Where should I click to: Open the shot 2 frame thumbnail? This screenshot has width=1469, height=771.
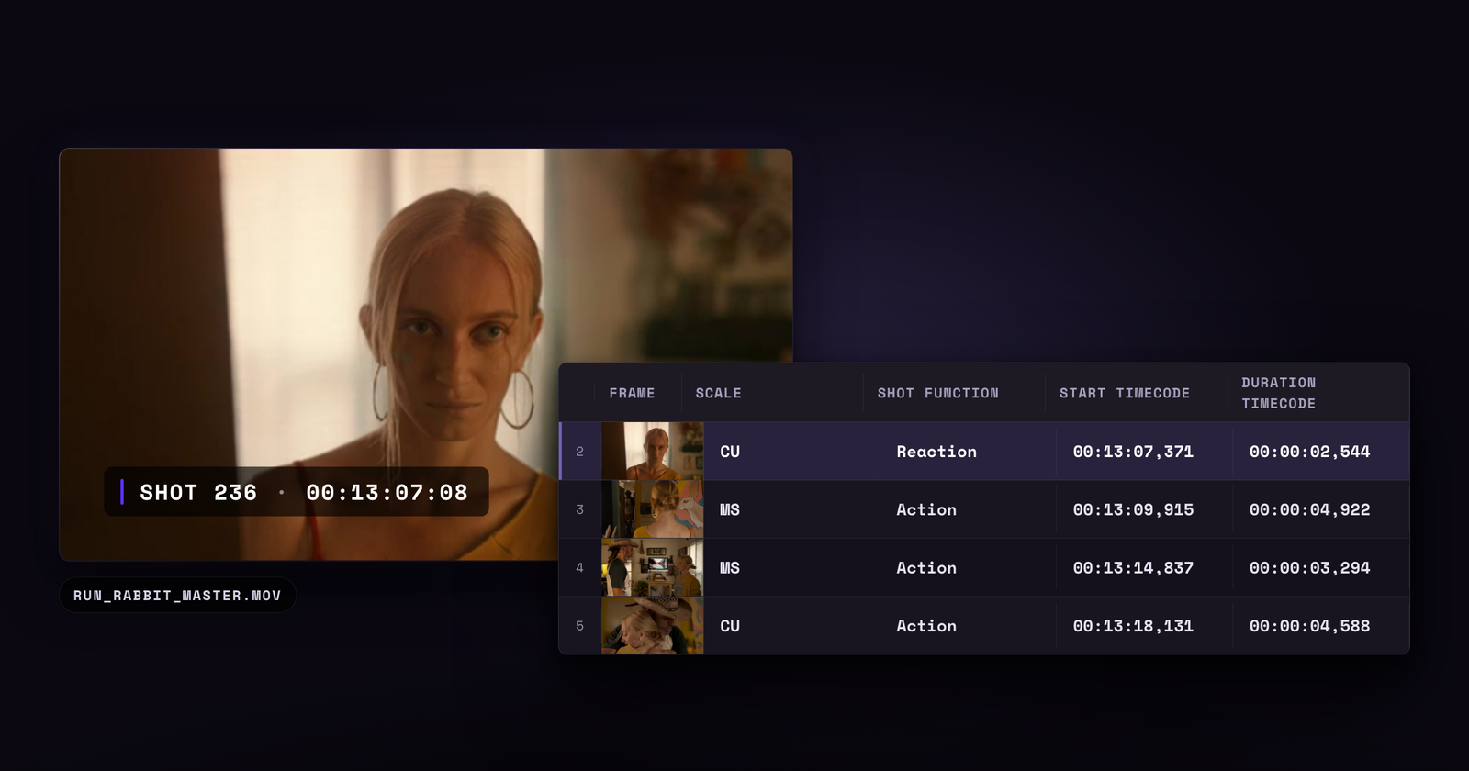pyautogui.click(x=652, y=451)
